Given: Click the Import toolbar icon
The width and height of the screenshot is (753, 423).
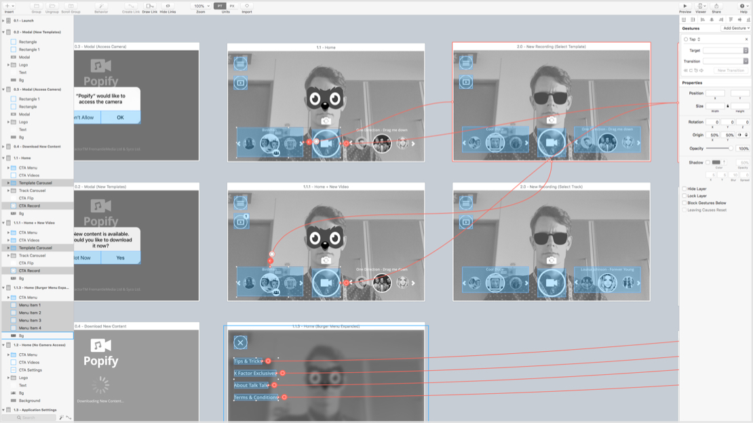Looking at the screenshot, I should pyautogui.click(x=247, y=6).
